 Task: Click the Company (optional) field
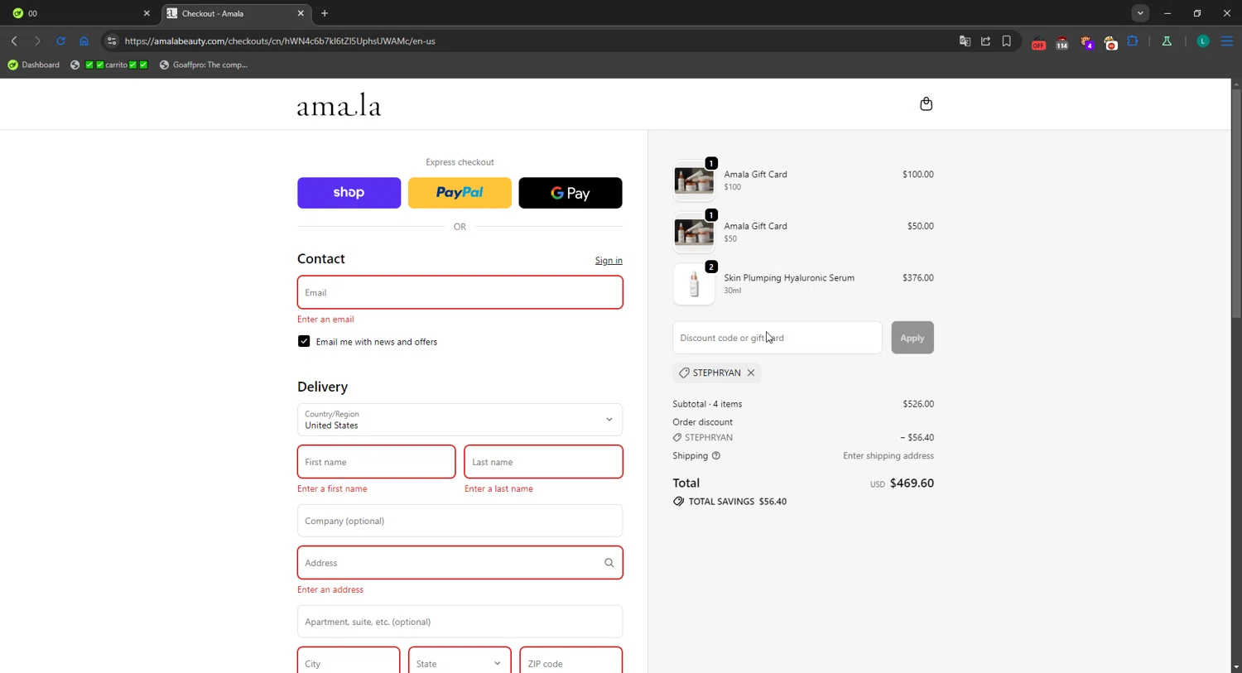pos(460,521)
